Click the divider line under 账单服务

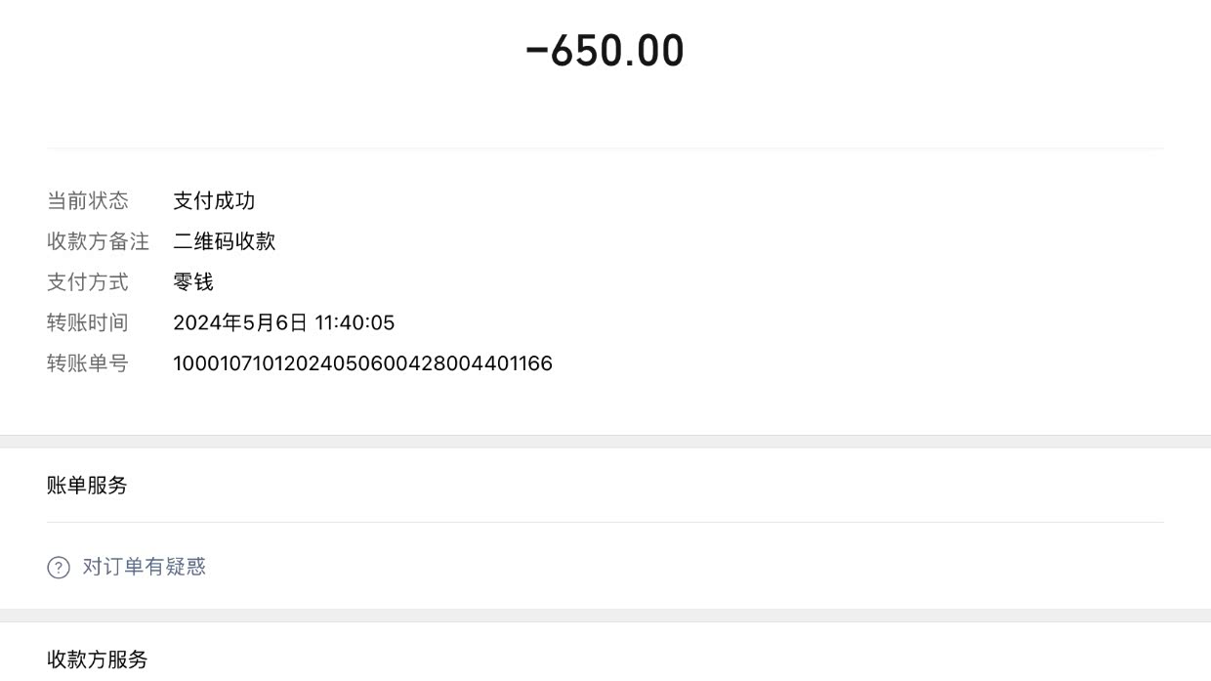[605, 523]
